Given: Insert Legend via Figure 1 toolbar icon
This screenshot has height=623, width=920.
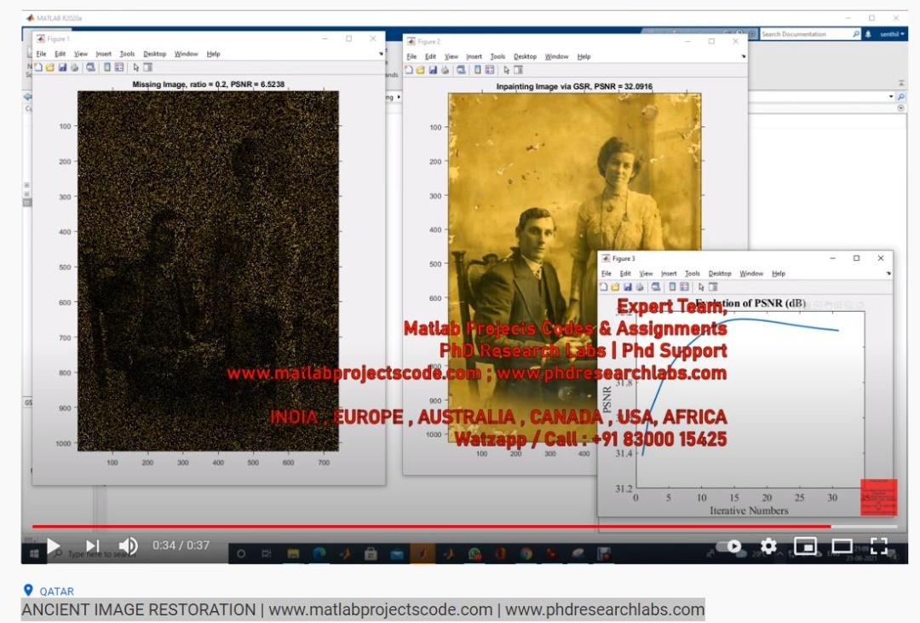Looking at the screenshot, I should click(119, 67).
